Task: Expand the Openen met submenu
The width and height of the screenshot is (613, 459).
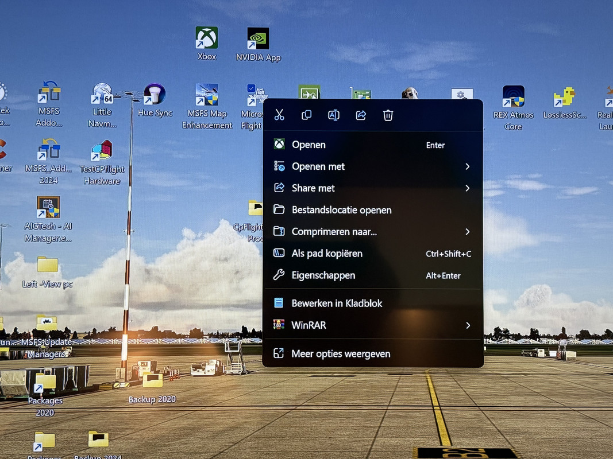Action: click(373, 166)
